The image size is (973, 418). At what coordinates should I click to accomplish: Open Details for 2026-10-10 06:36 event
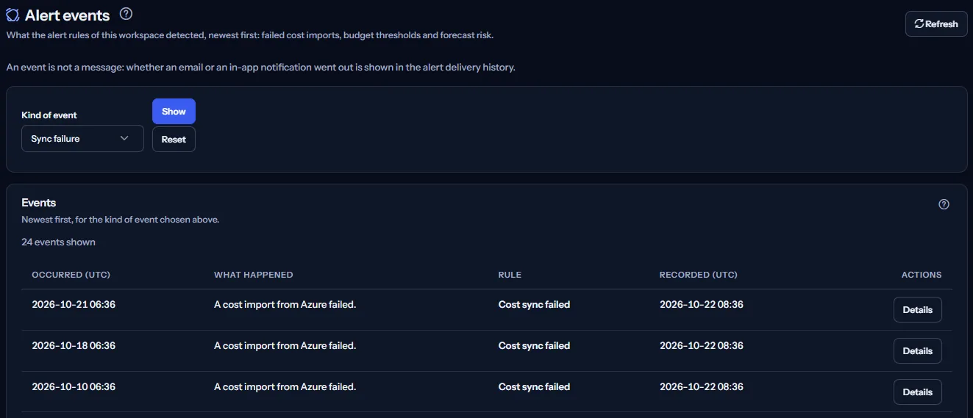pyautogui.click(x=917, y=392)
